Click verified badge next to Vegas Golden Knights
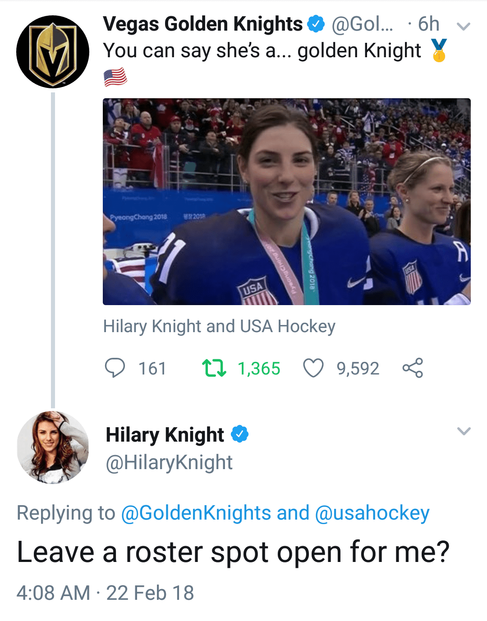The width and height of the screenshot is (487, 621). click(316, 24)
